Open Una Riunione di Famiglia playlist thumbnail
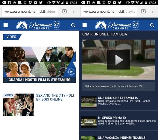Image resolution: width=158 pixels, height=140 pixels. pos(89,102)
